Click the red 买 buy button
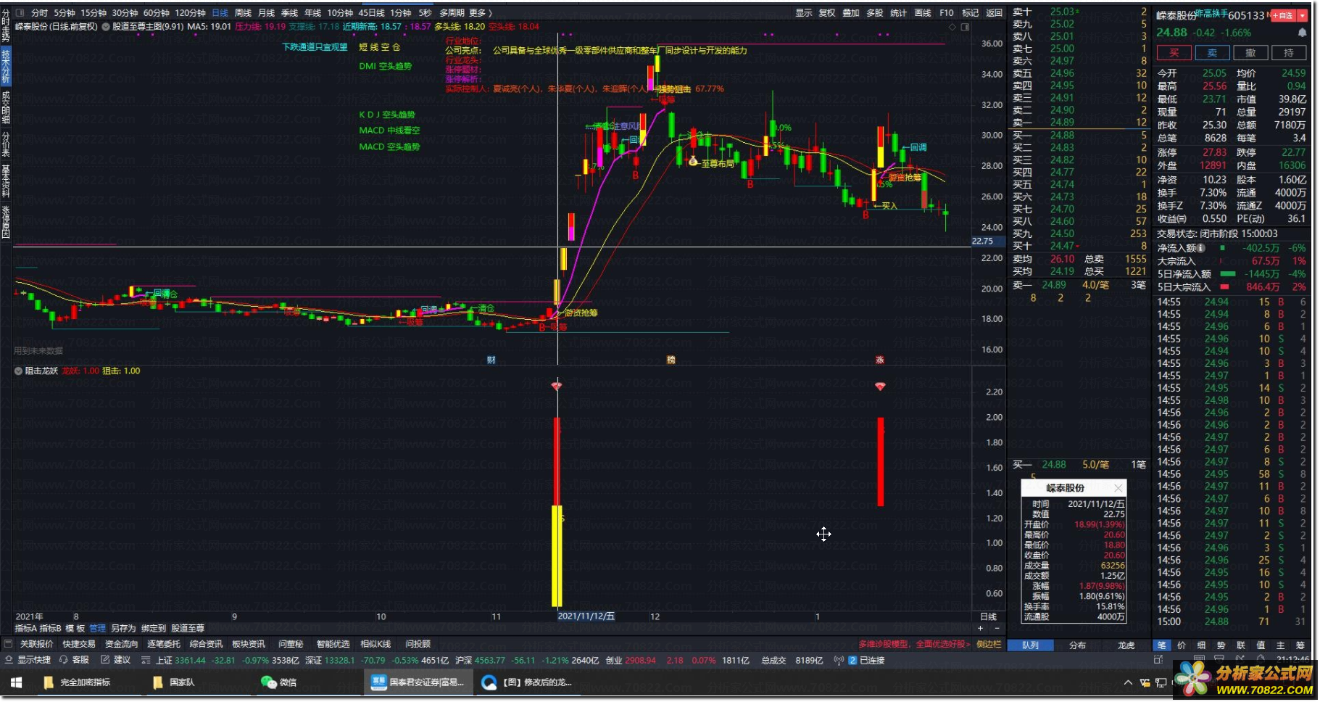This screenshot has height=702, width=1320. point(1174,52)
